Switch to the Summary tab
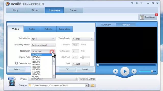This screenshot has width=163, height=91. 106,25
